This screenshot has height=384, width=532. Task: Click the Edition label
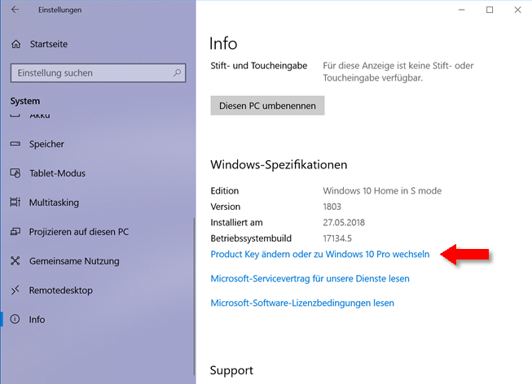(x=225, y=191)
